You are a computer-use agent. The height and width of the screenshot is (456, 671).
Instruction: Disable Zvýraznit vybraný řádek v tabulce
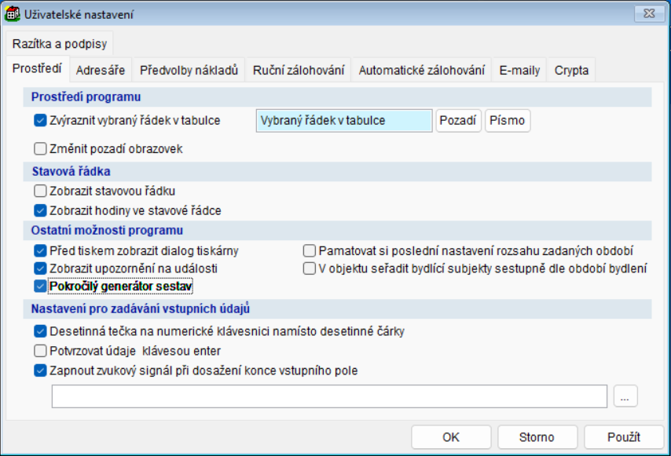click(41, 121)
